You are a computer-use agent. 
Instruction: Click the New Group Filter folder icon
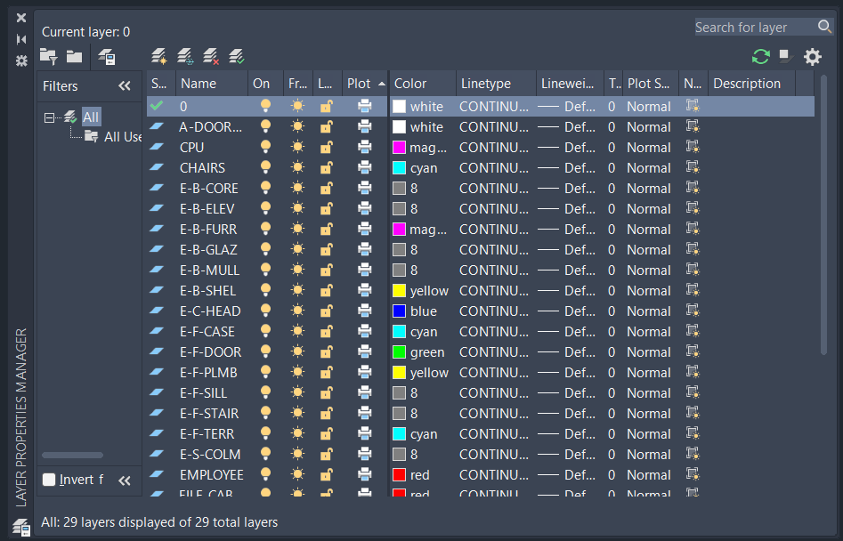74,56
